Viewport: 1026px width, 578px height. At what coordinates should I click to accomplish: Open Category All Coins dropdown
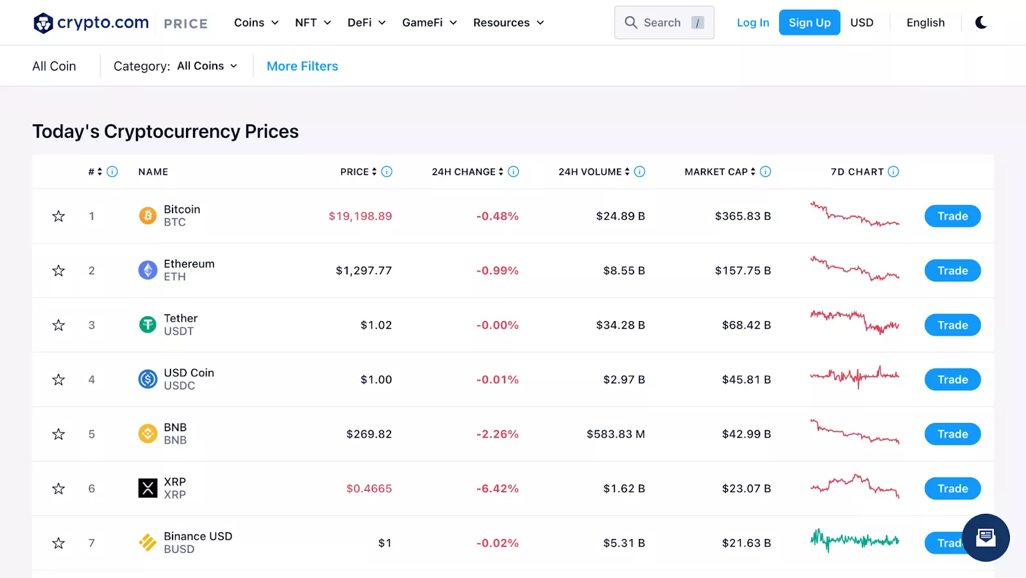[207, 66]
